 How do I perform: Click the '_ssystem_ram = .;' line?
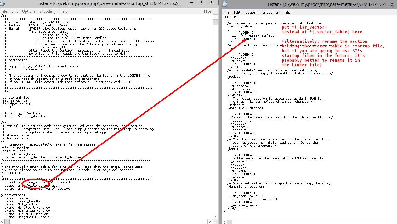click(x=247, y=196)
